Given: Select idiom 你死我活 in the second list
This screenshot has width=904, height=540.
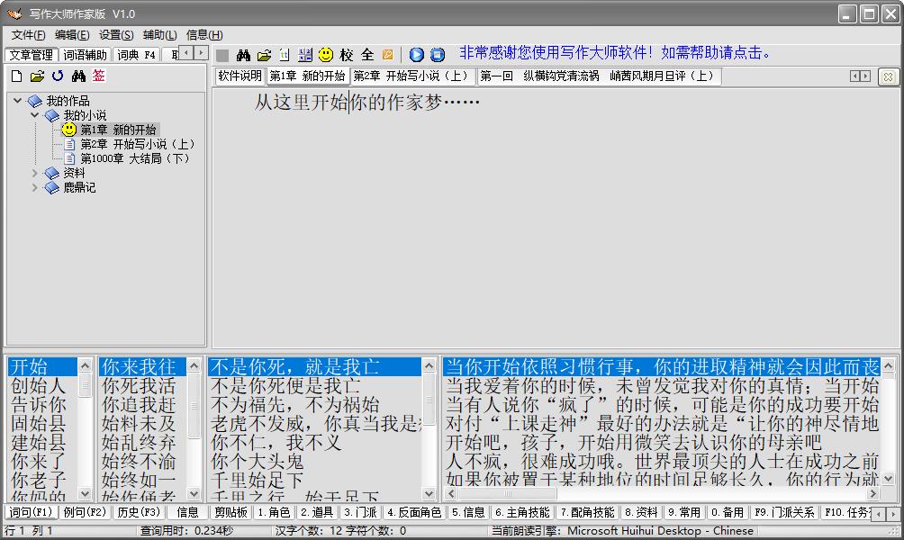Looking at the screenshot, I should (139, 385).
